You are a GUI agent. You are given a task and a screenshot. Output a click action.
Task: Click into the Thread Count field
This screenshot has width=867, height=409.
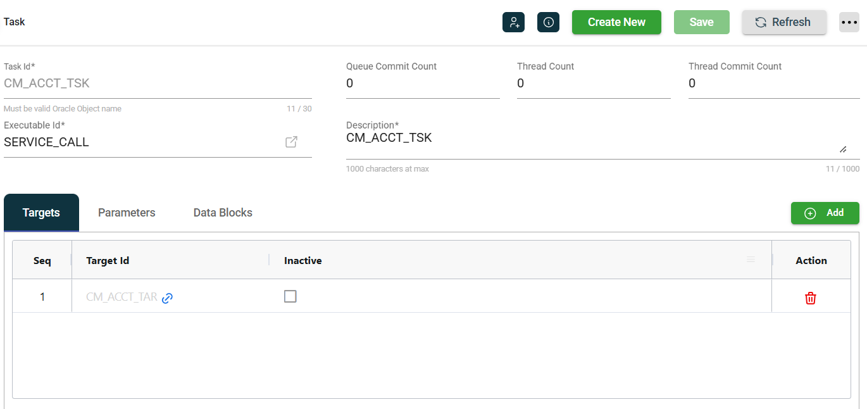pyautogui.click(x=593, y=84)
